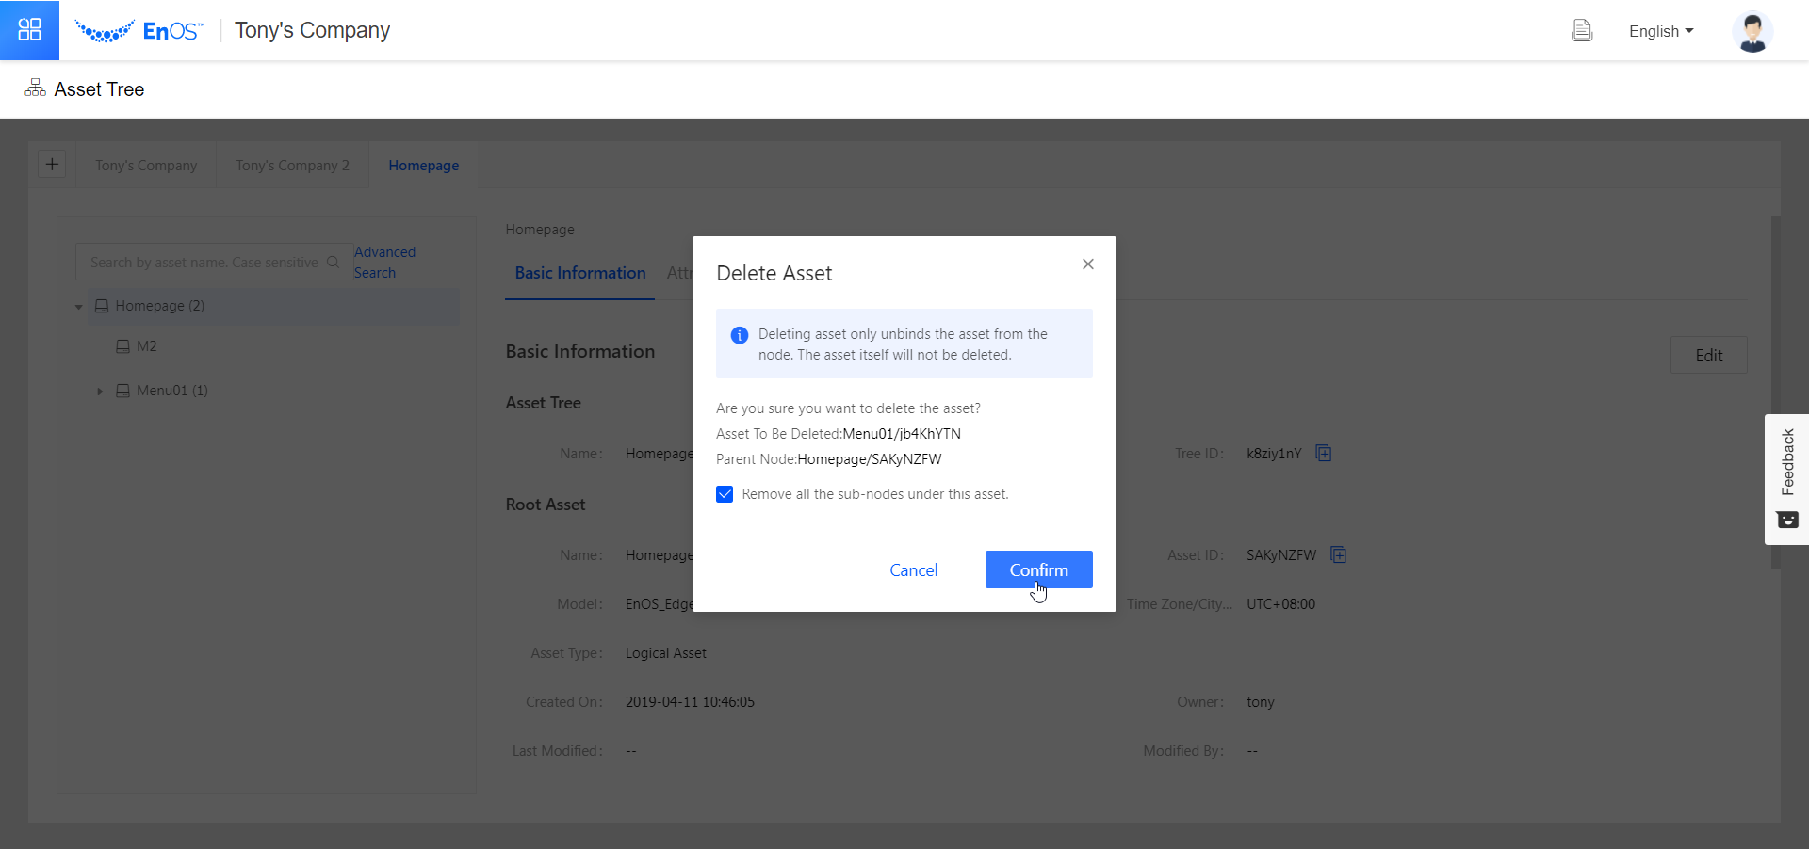This screenshot has height=849, width=1809.
Task: Open the English language dropdown
Action: point(1661,31)
